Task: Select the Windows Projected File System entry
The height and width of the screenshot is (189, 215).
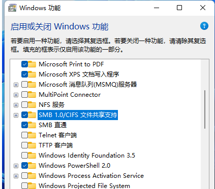Action: 84,186
